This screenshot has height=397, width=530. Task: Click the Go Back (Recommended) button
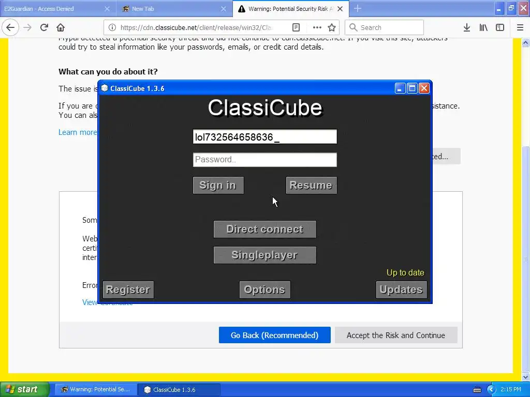click(274, 335)
